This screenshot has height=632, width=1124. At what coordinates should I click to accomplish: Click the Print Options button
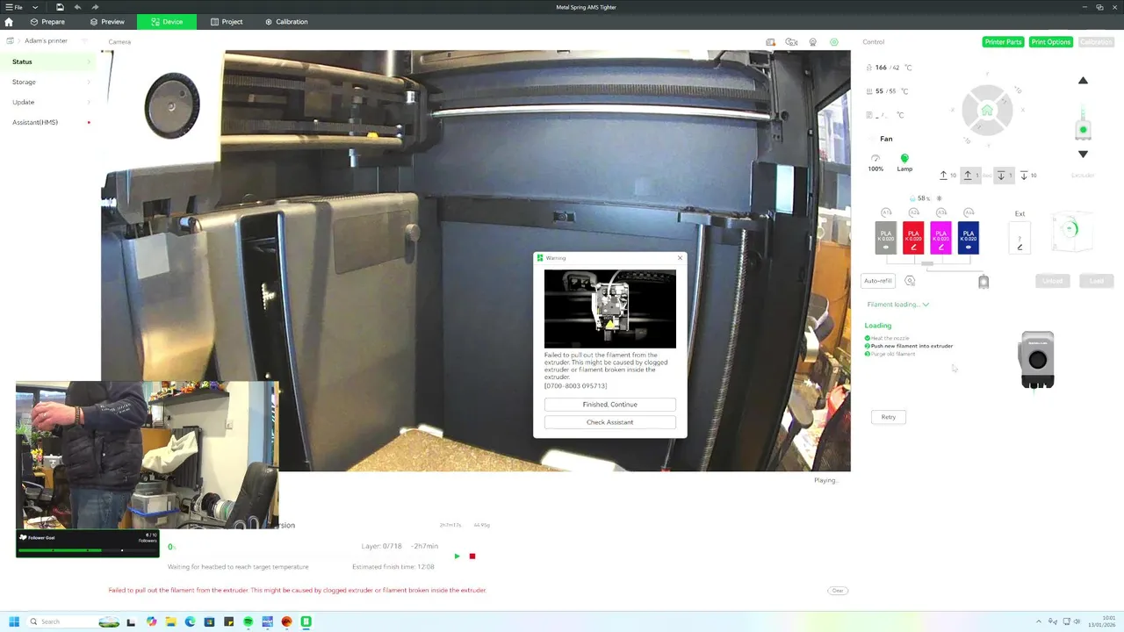[1051, 42]
